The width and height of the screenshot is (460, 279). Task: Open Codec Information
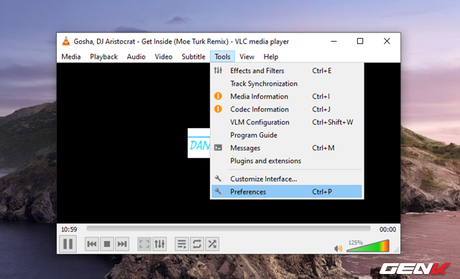coord(287,109)
